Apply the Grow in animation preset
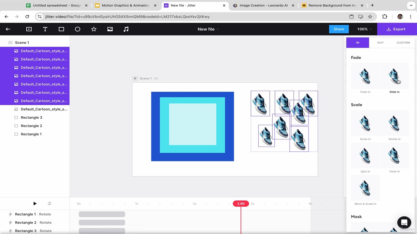 point(365,126)
